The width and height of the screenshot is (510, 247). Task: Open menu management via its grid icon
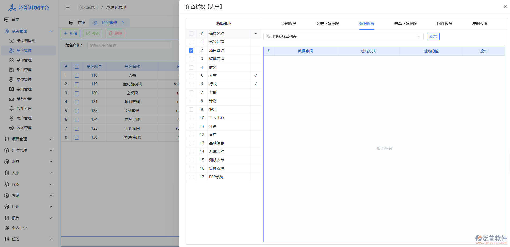12,60
